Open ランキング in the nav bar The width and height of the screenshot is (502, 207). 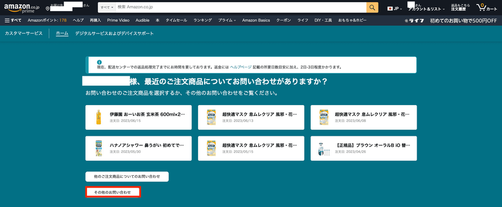coord(202,20)
